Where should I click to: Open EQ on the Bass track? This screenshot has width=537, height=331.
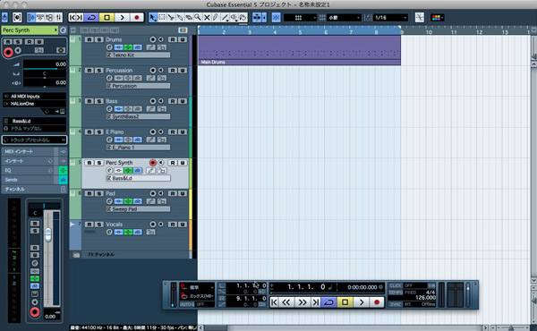[x=128, y=109]
